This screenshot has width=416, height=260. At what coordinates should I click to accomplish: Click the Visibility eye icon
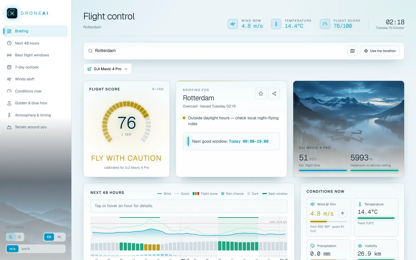point(360,246)
